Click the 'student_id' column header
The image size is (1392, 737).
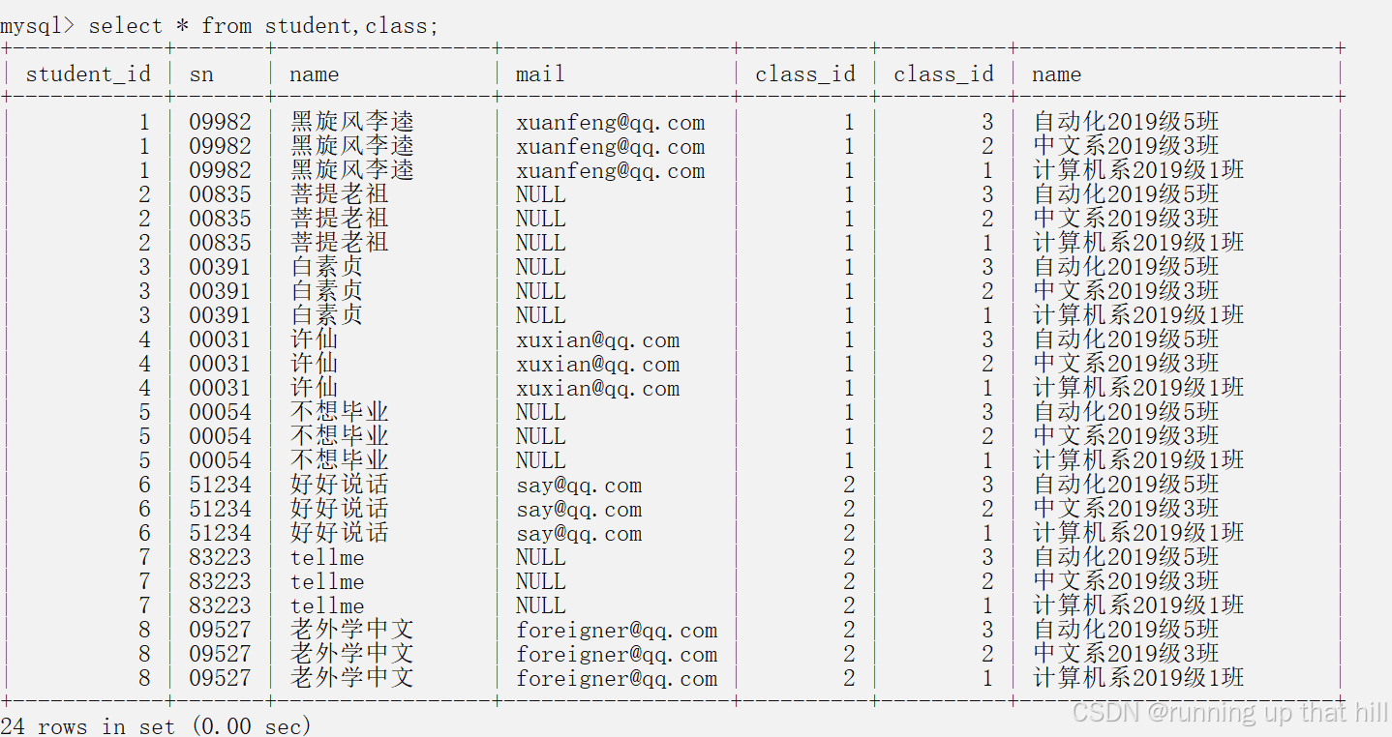(88, 74)
